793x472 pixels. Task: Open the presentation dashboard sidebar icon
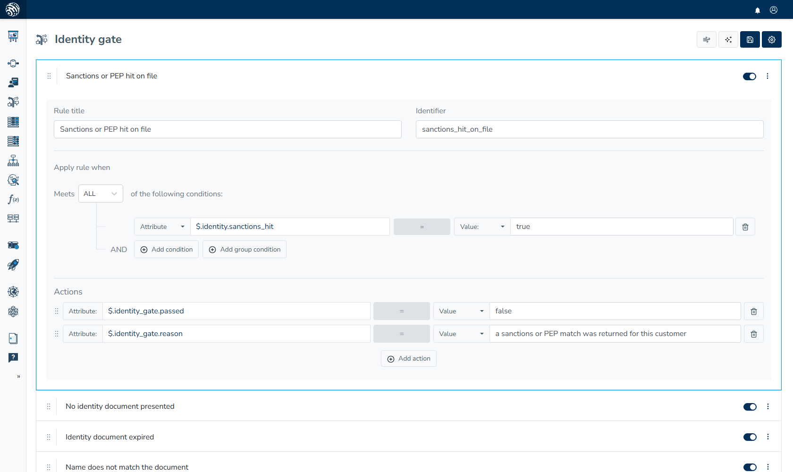[x=13, y=36]
